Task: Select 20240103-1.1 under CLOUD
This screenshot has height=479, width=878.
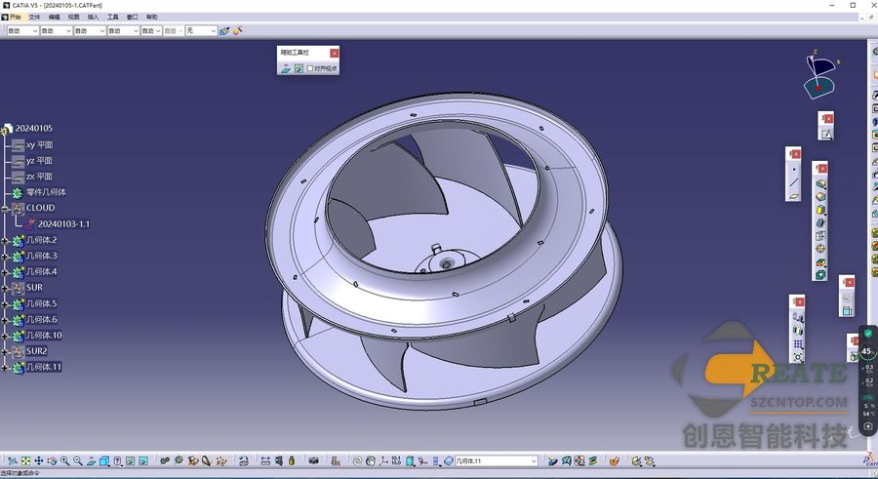Action: (63, 223)
